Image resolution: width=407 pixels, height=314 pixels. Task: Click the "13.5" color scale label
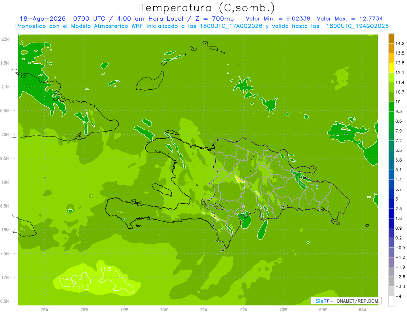pyautogui.click(x=400, y=53)
